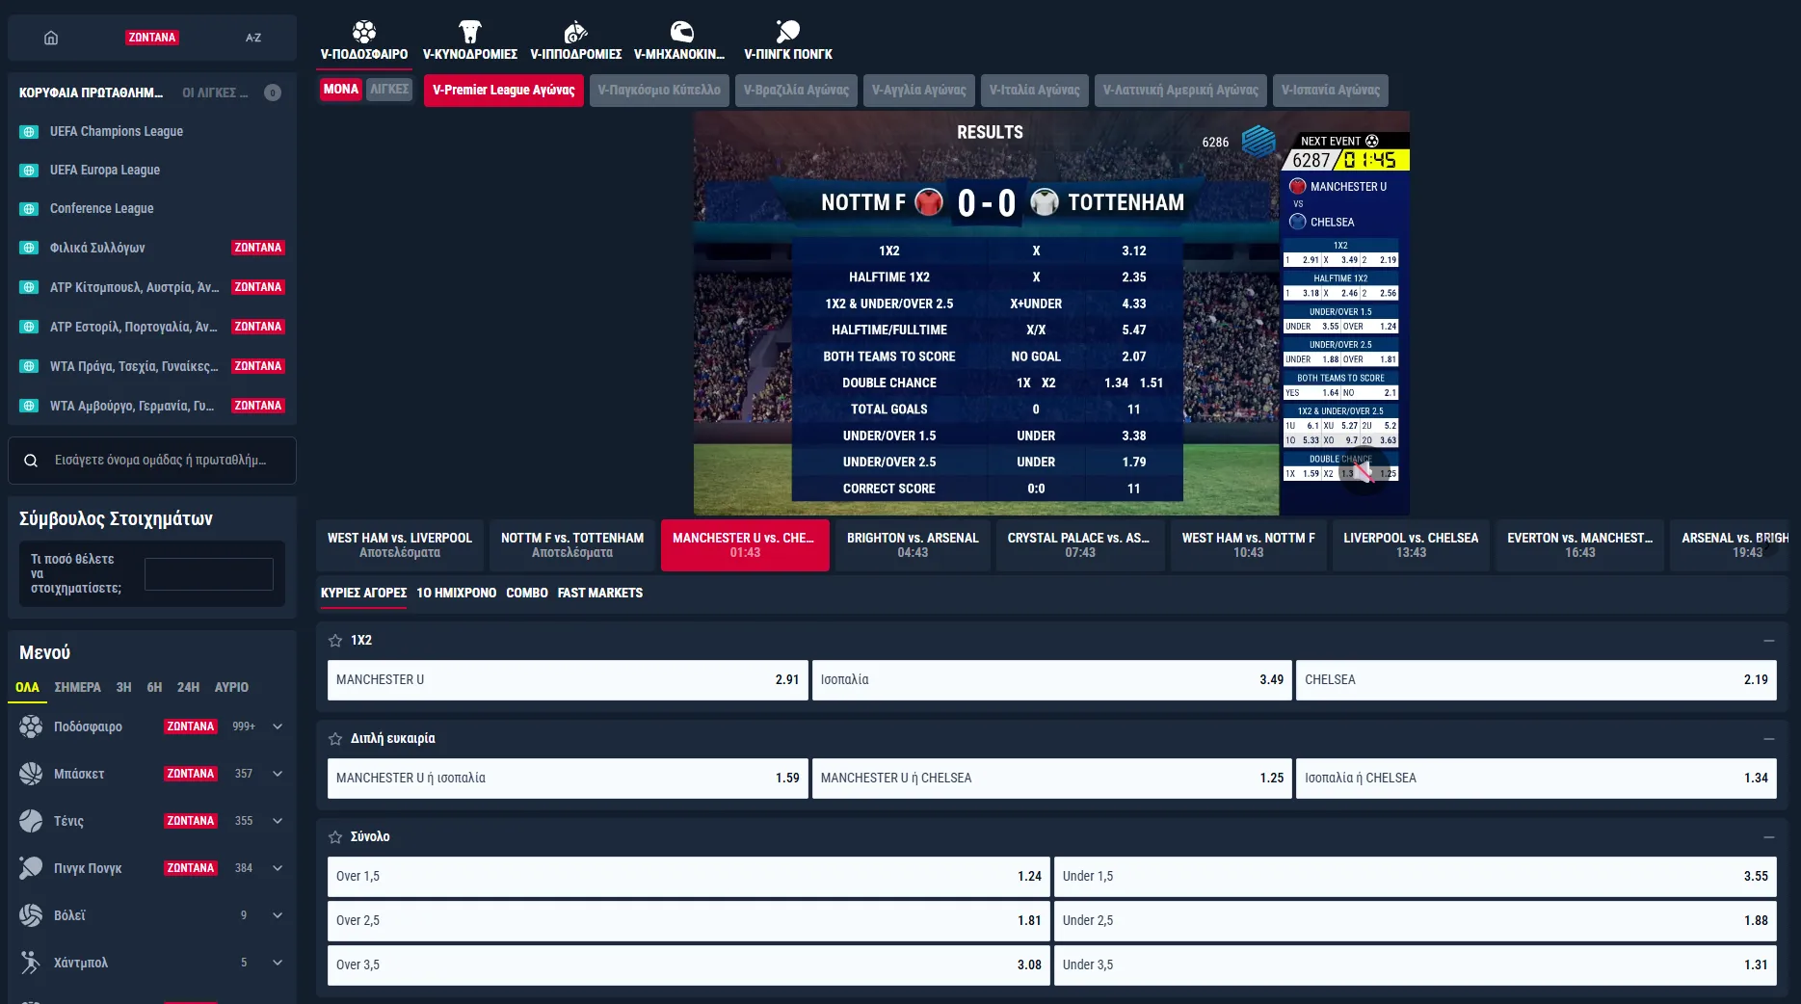Filter menu by 24H
Viewport: 1801px width, 1004px height.
point(188,688)
